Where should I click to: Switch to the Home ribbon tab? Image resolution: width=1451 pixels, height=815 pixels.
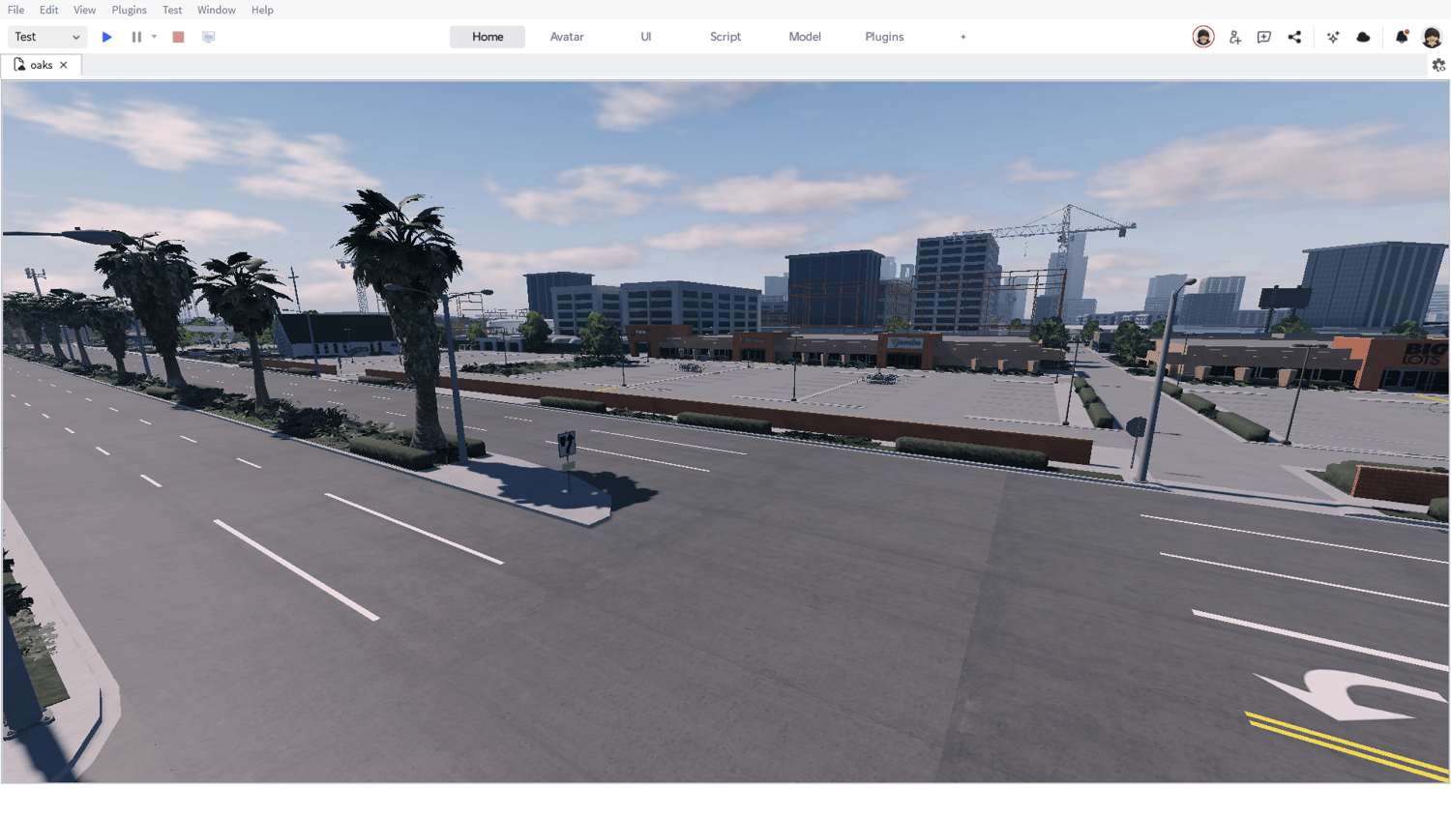click(x=488, y=37)
